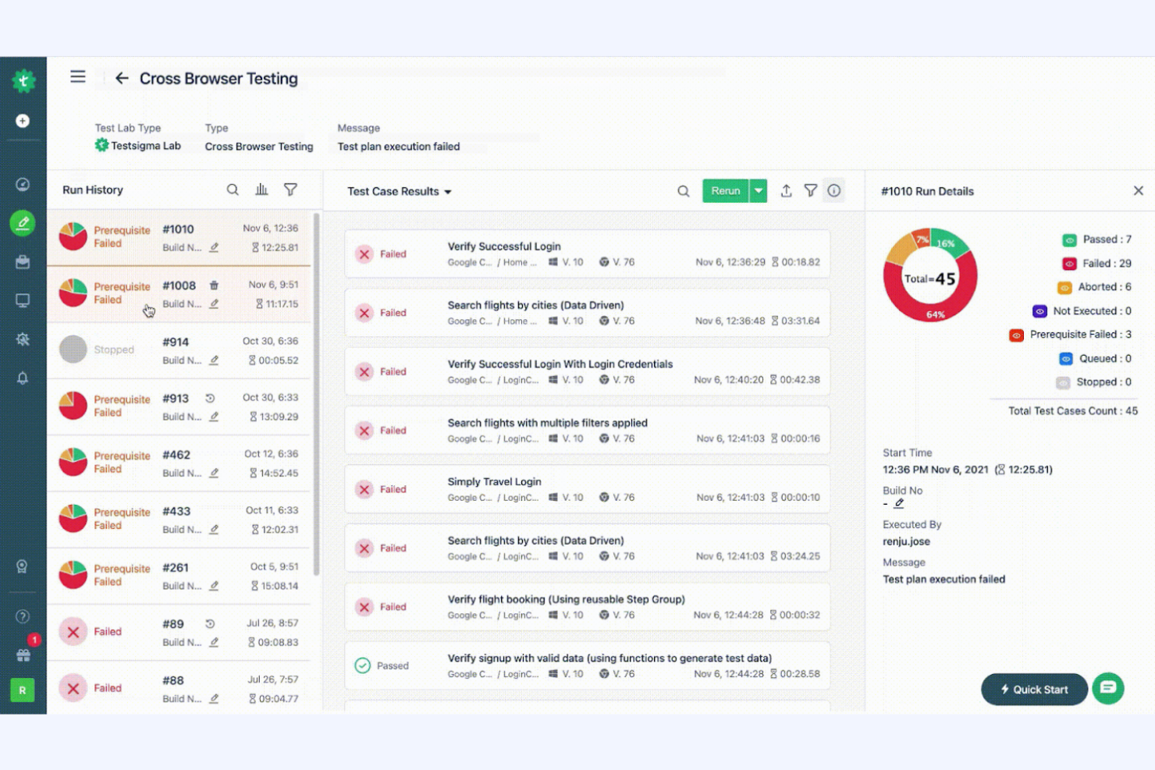View the Run History bar chart analytics
The width and height of the screenshot is (1155, 770).
(x=261, y=190)
